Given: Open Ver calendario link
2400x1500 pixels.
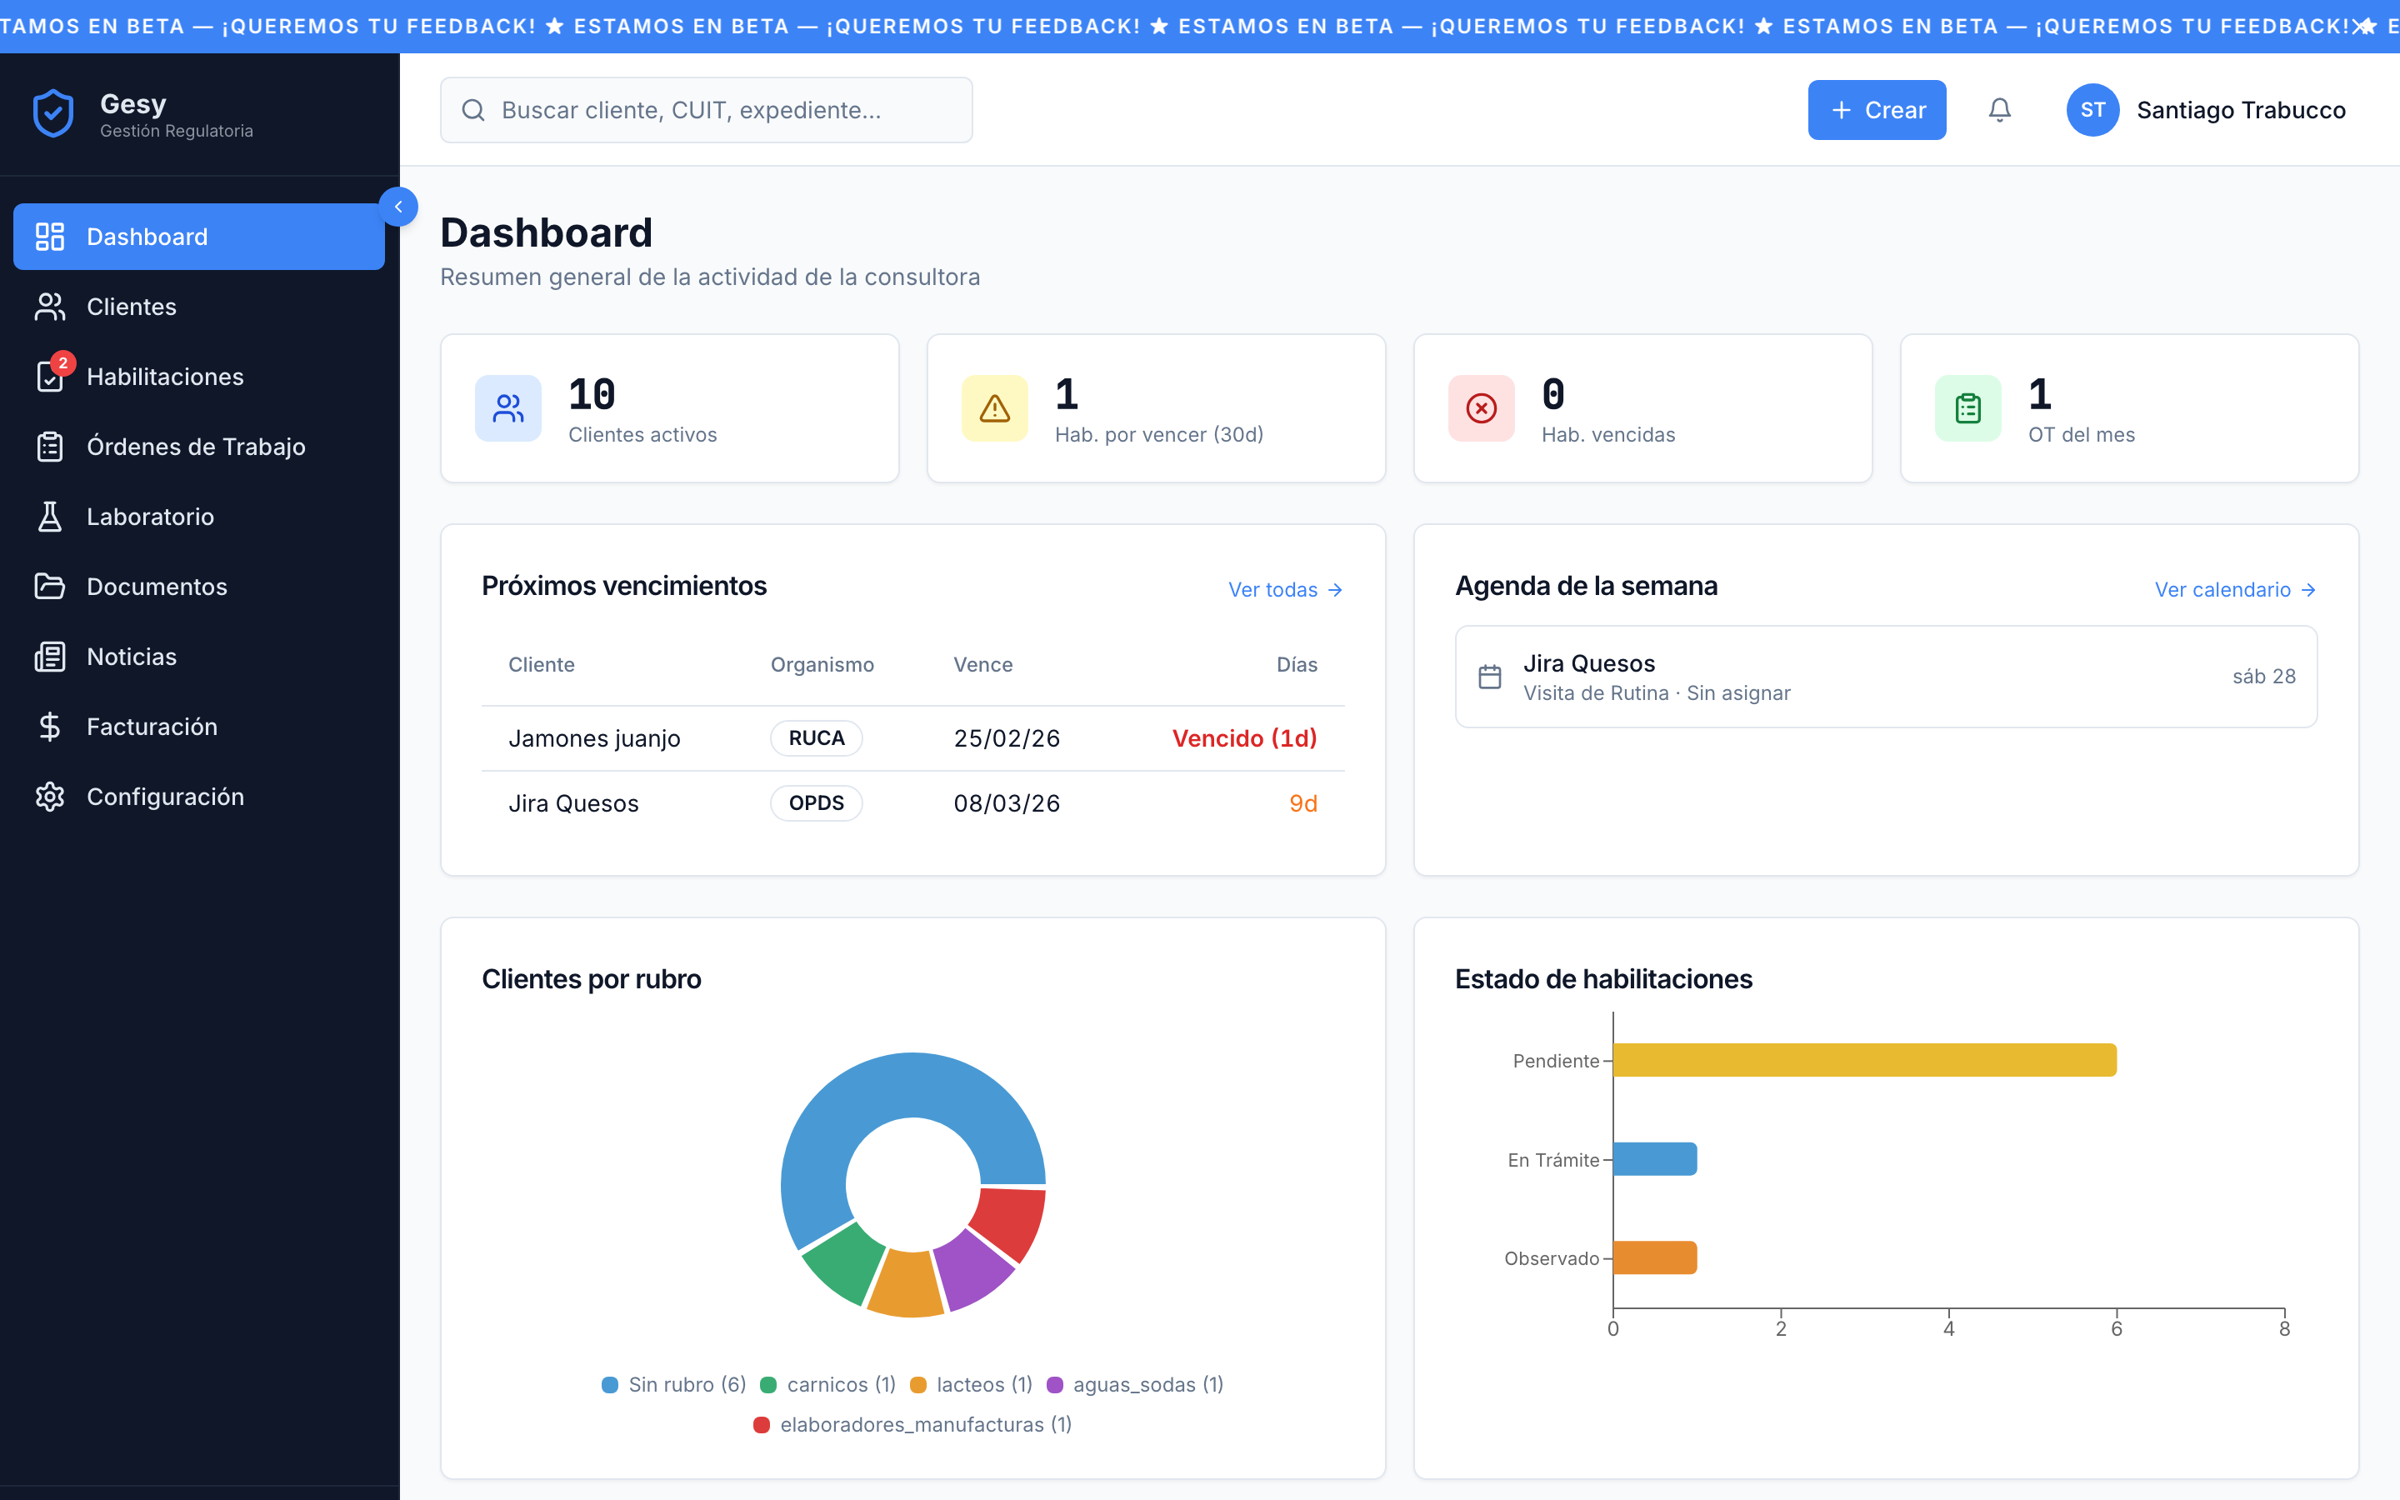Looking at the screenshot, I should [x=2232, y=589].
